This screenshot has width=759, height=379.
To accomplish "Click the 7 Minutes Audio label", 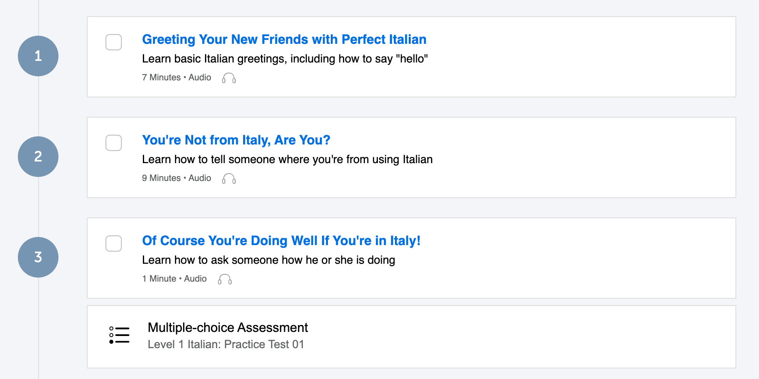I will coord(177,78).
